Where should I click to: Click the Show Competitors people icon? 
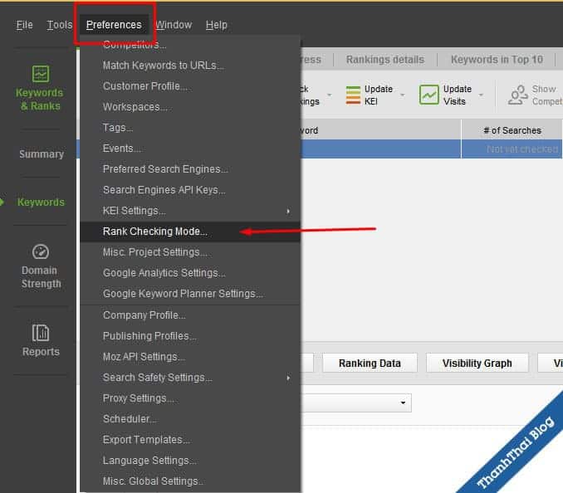518,95
